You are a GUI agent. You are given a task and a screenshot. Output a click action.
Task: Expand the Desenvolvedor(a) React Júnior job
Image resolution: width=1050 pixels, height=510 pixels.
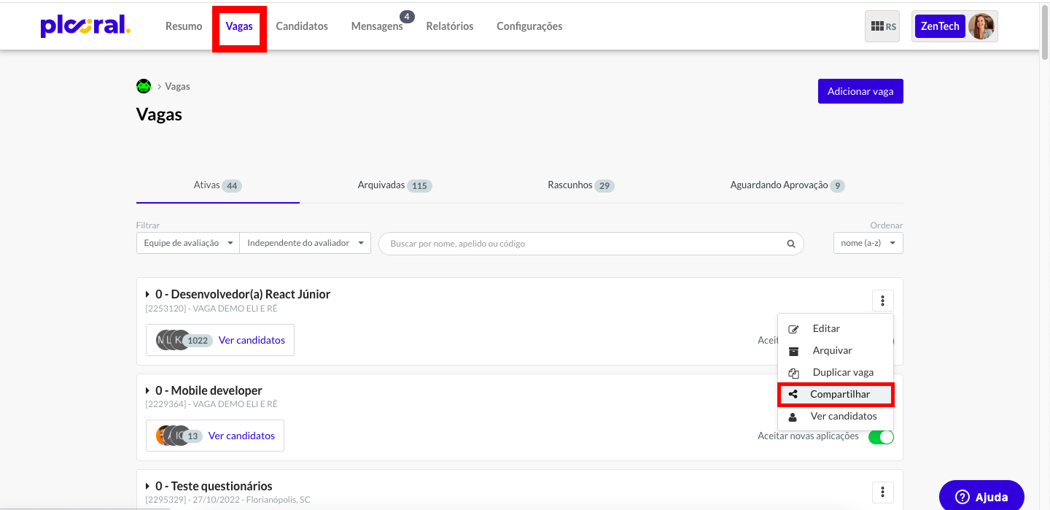coord(148,295)
